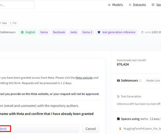Click the Requests processed in 1-2 days text
Image resolution: width=161 pixels, height=134 pixels.
(47, 83)
